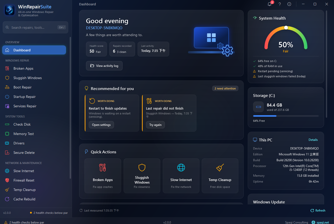
Task: Click the Startup Repair power icon
Action: point(7,97)
